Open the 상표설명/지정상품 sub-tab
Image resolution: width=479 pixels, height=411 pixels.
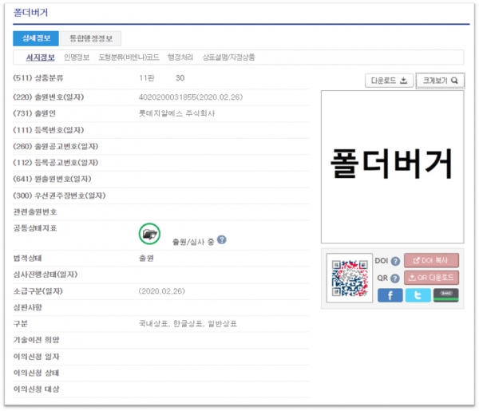pos(228,57)
